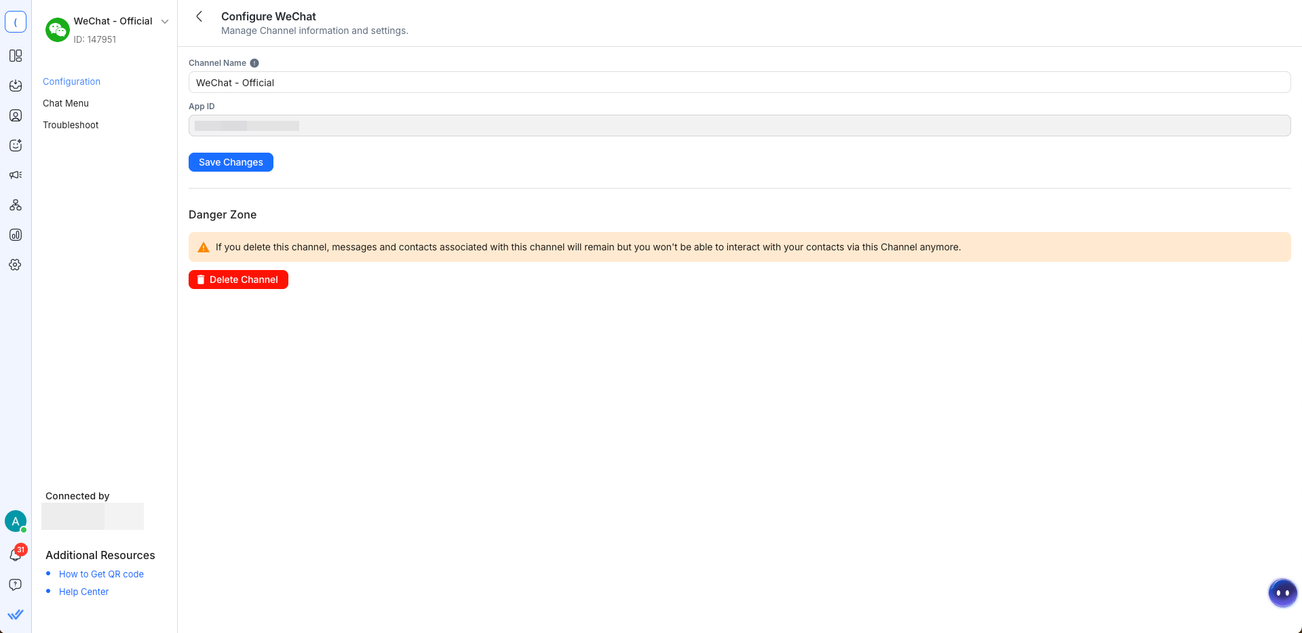
Task: Open the Workflows hierarchy icon
Action: [16, 205]
